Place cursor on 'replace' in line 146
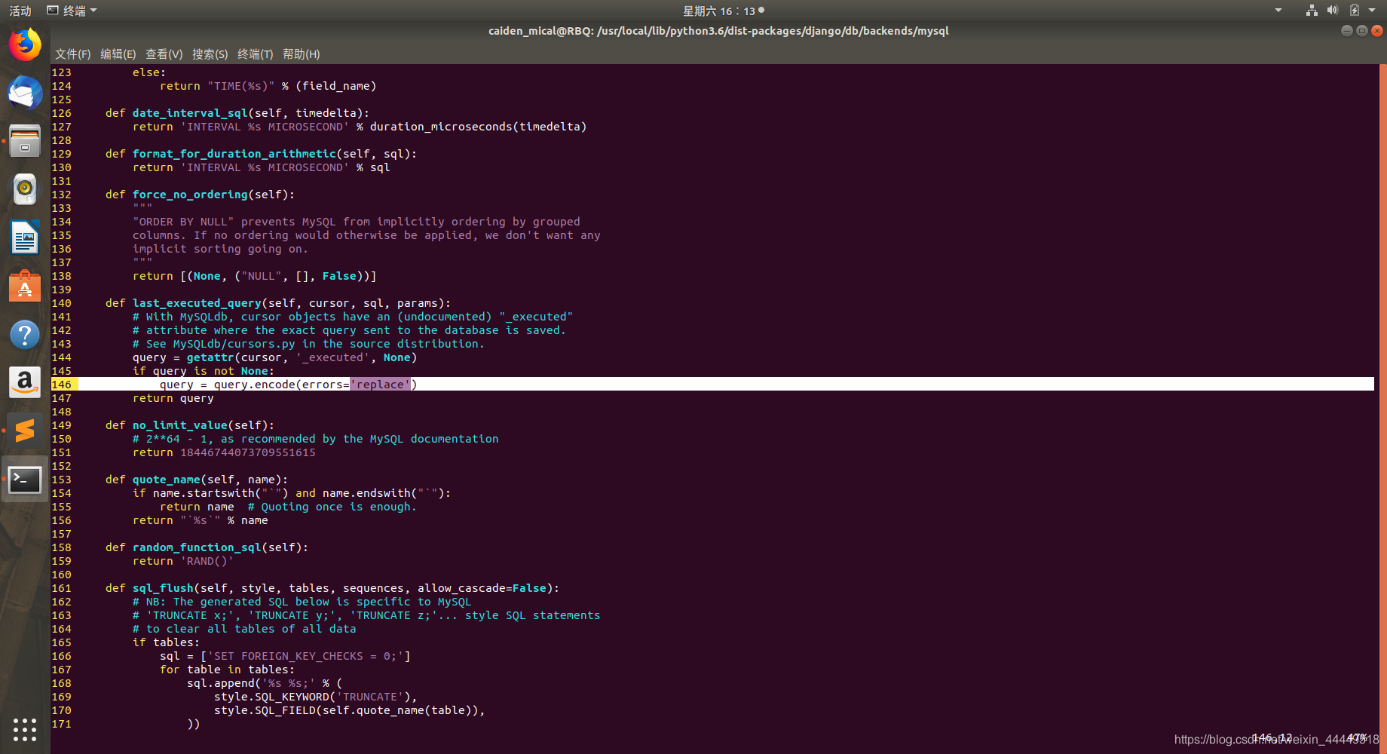The image size is (1387, 754). pyautogui.click(x=381, y=385)
